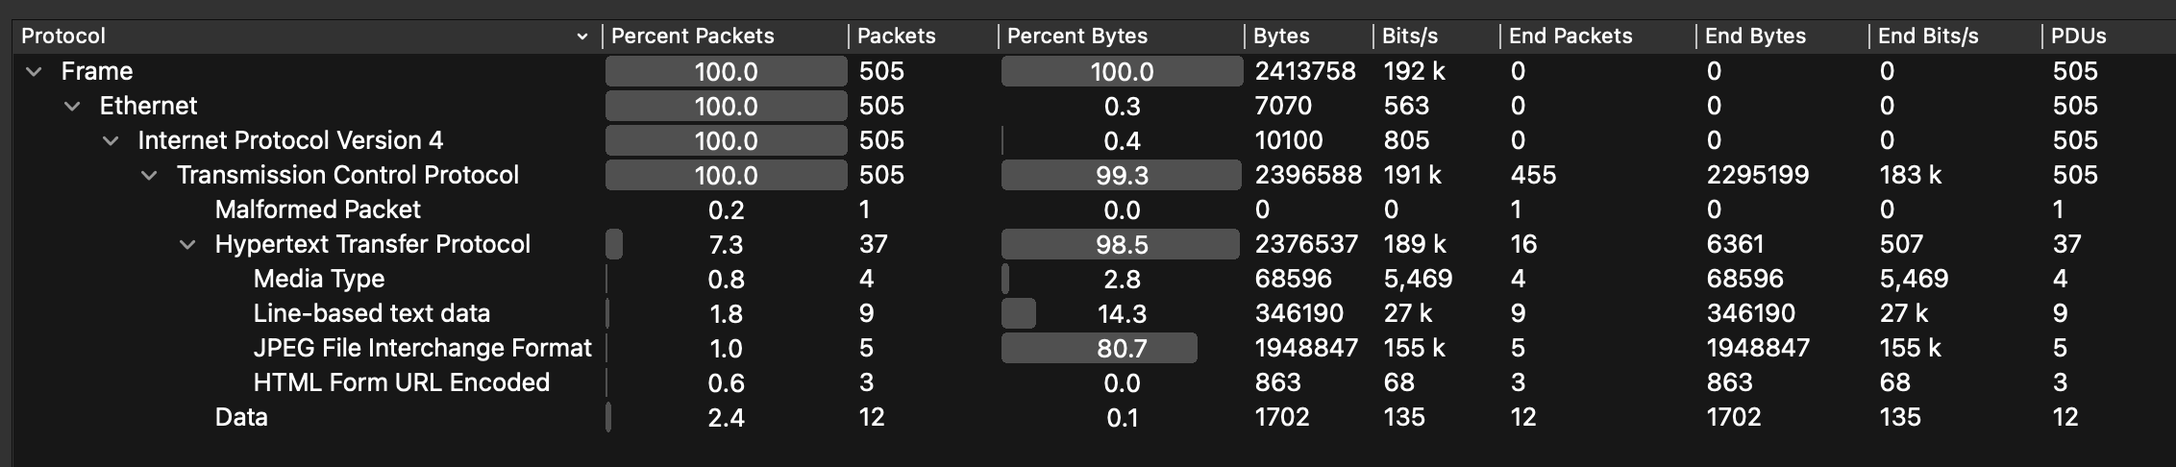Viewport: 2176px width, 467px height.
Task: Sort by End Packets column header
Action: pos(1570,36)
